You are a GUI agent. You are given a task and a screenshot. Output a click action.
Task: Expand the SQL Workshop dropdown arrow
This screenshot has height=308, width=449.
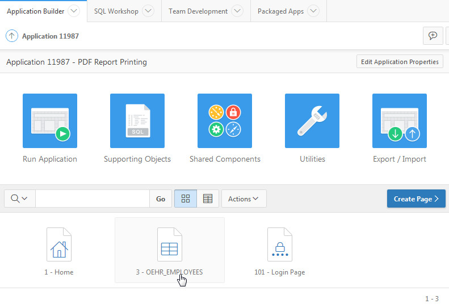[x=148, y=11]
